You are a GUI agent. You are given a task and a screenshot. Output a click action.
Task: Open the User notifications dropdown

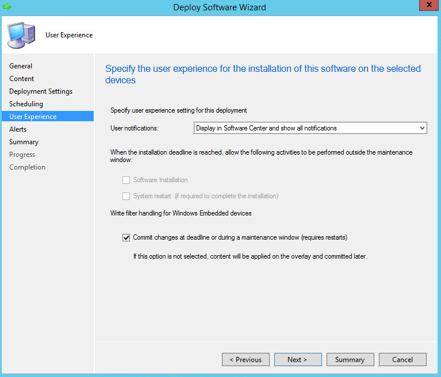310,128
